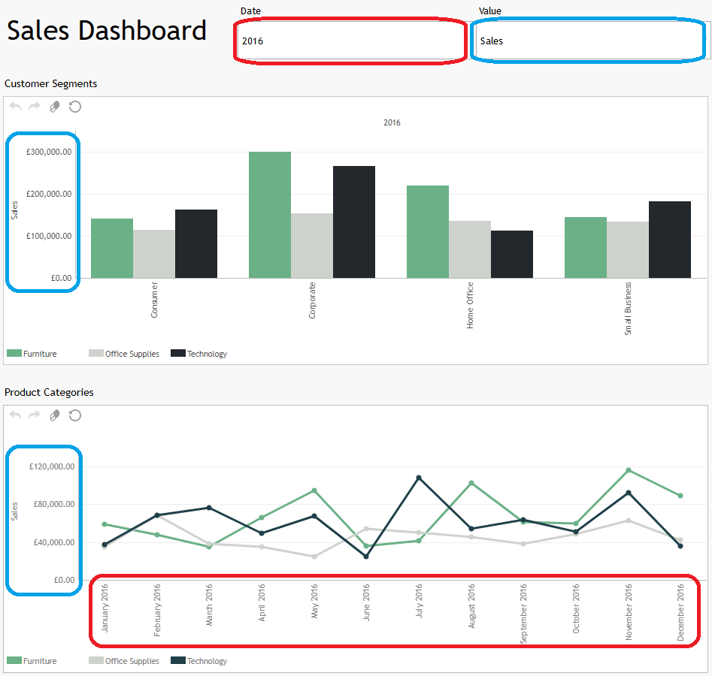Click undo arrow on Customer Segments chart

pyautogui.click(x=14, y=107)
